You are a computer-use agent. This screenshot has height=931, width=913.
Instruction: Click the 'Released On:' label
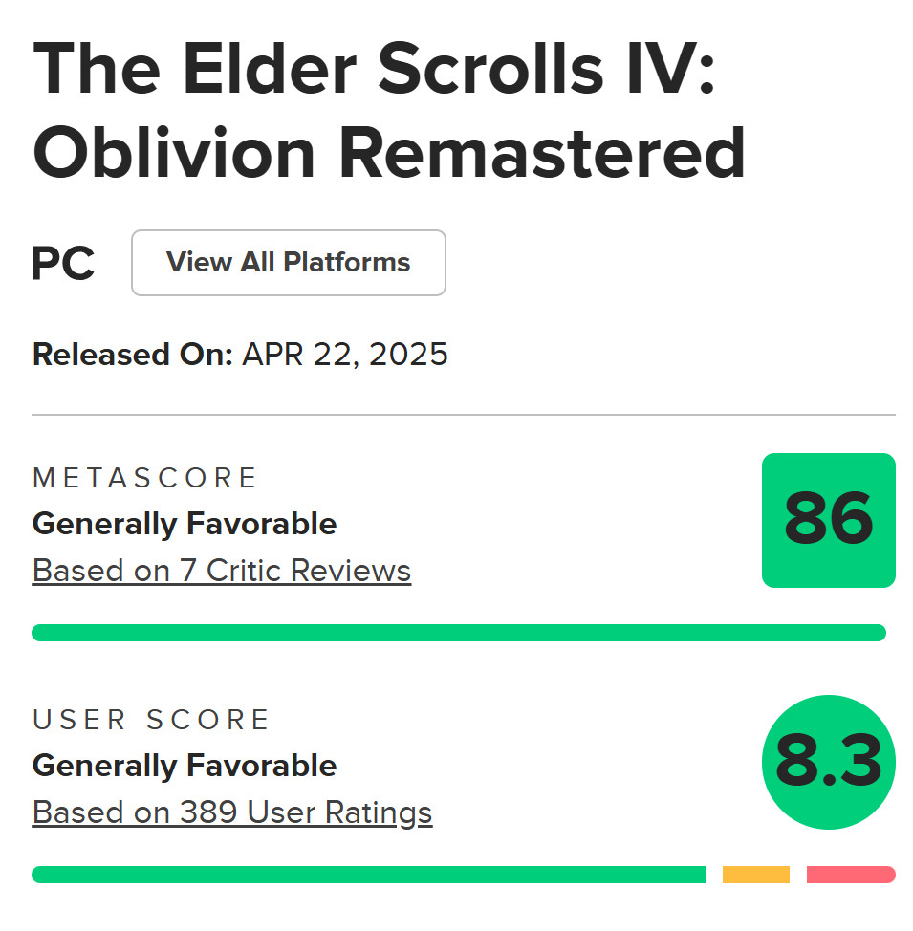click(x=133, y=355)
